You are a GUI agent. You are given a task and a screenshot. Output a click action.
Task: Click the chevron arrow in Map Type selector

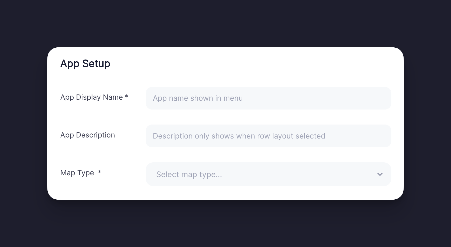pos(380,174)
